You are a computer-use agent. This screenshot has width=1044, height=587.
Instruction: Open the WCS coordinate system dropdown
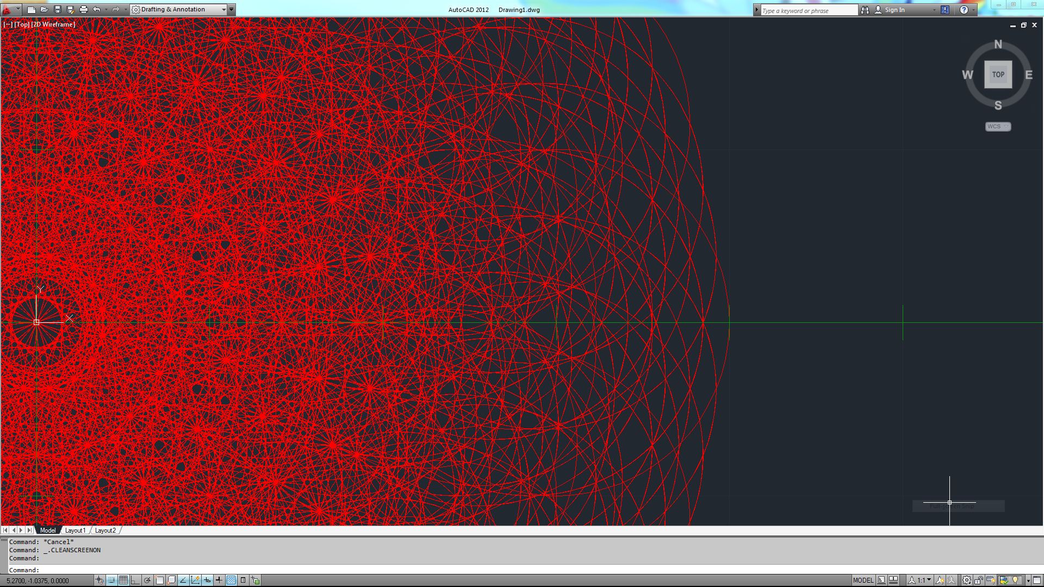tap(998, 127)
